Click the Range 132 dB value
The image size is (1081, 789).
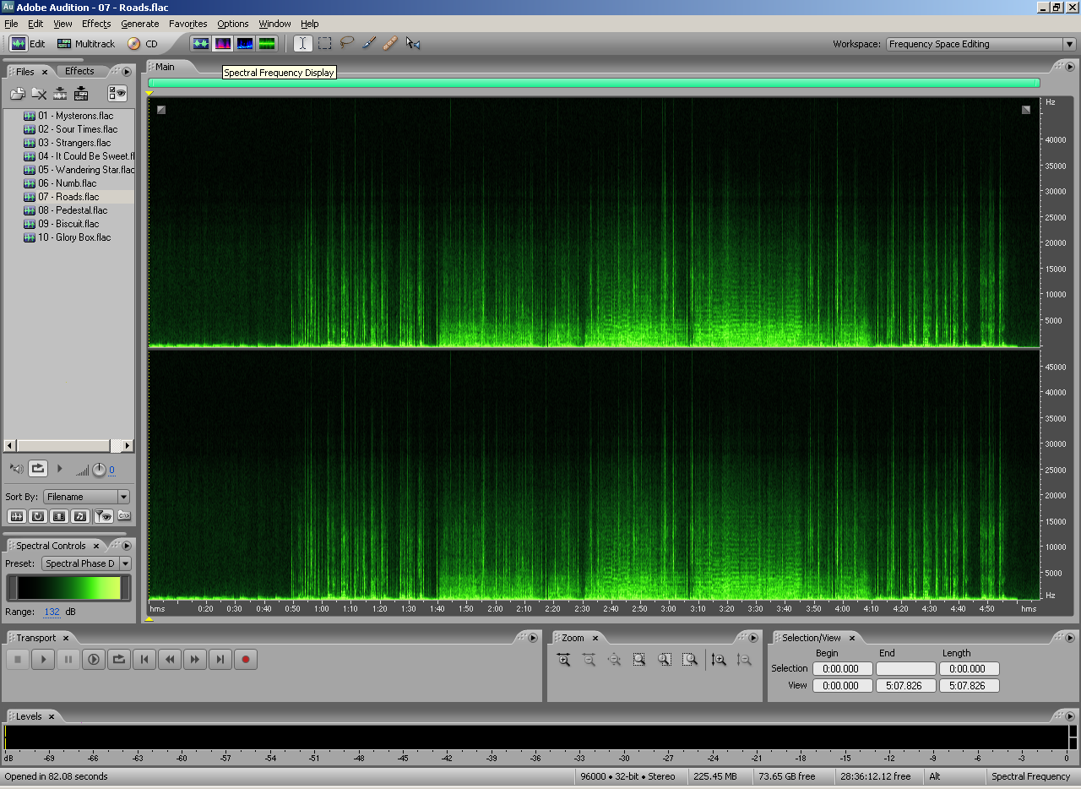point(52,612)
